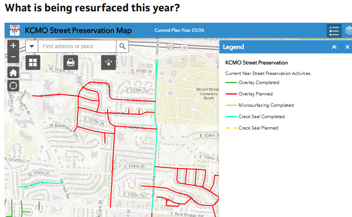Click the Overlay Planned red legend swatch
The image size is (352, 217).
pyautogui.click(x=231, y=94)
